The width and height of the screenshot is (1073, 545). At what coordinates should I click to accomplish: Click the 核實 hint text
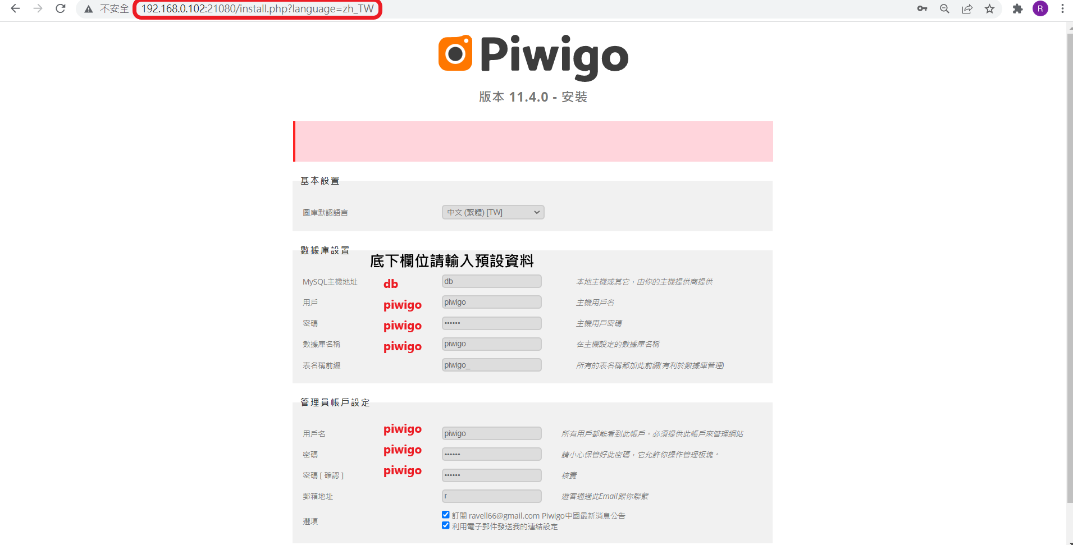(x=569, y=475)
